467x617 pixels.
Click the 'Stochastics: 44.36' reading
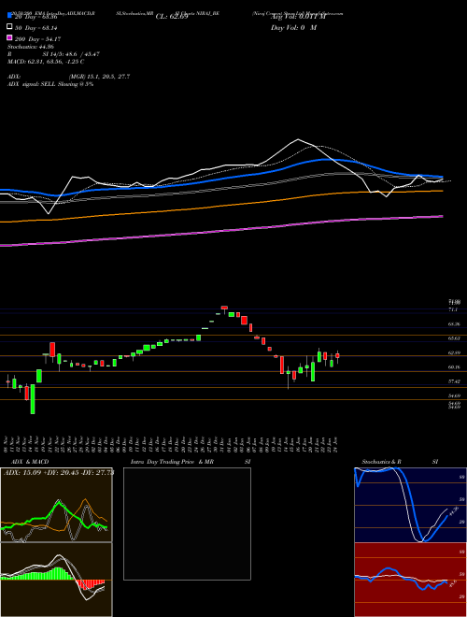tap(30, 47)
